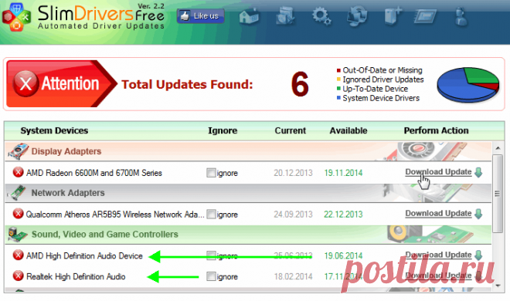Tick ignore checkbox for AMD Radeon 6600M
The image size is (510, 301).
[211, 173]
